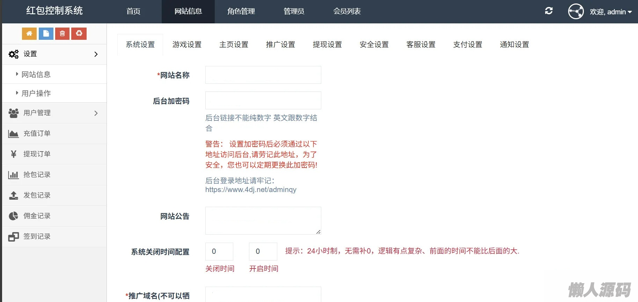Open 会员列表 in top navigation
638x302 pixels.
coord(347,12)
